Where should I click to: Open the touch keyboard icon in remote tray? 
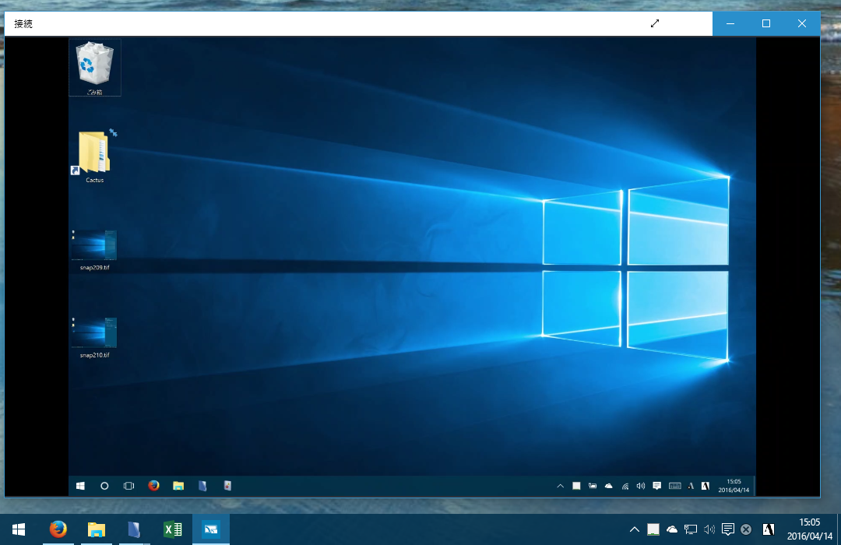(x=674, y=486)
